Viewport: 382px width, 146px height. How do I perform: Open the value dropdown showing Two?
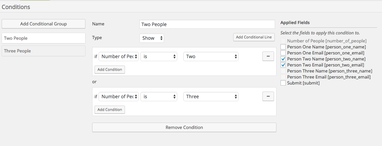tap(211, 56)
